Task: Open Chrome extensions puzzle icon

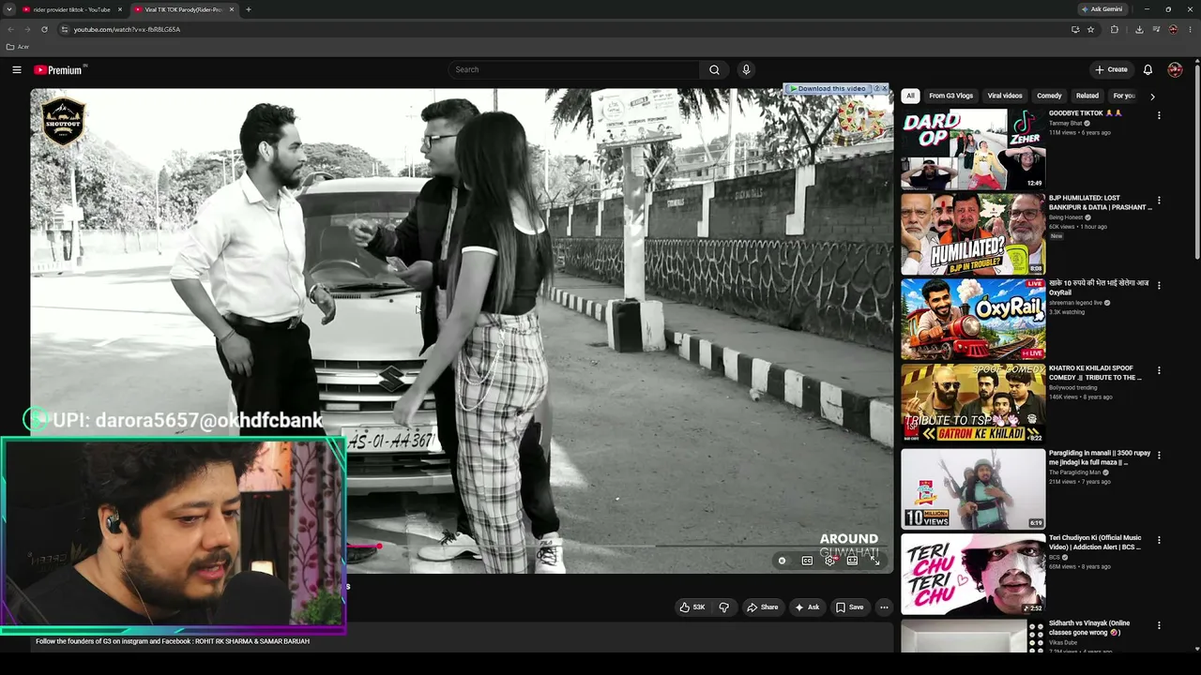Action: pos(1115,29)
